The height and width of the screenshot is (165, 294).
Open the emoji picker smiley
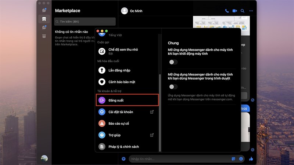point(241,159)
